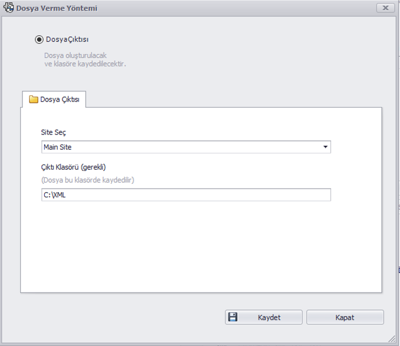400x346 pixels.
Task: Click empty area of the white tab panel
Action: [201, 244]
